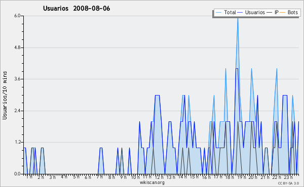The width and height of the screenshot is (304, 187).
Task: Click the '19 h' x-axis label
Action: pyautogui.click(x=242, y=177)
